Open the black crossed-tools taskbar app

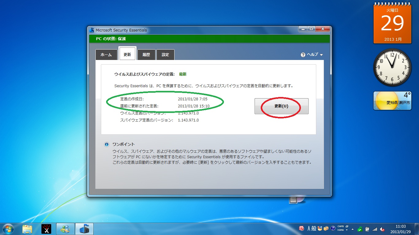pyautogui.click(x=46, y=229)
